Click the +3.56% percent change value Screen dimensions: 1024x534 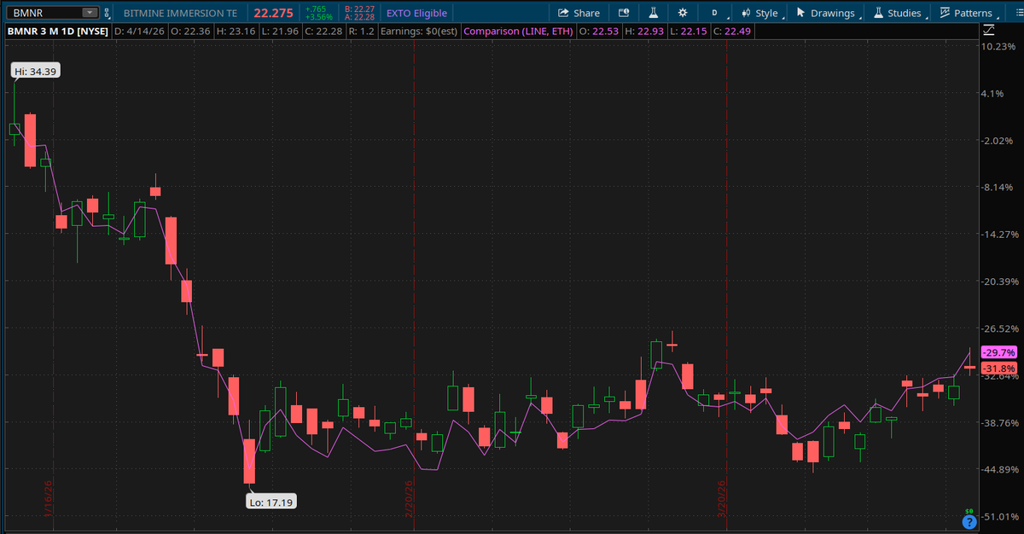pyautogui.click(x=319, y=17)
